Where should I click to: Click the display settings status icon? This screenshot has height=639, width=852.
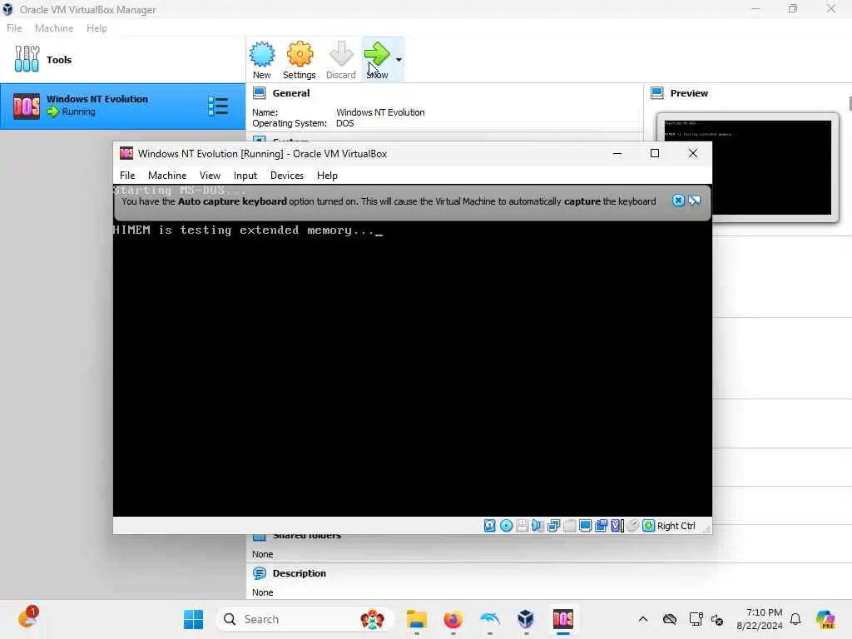pos(585,526)
